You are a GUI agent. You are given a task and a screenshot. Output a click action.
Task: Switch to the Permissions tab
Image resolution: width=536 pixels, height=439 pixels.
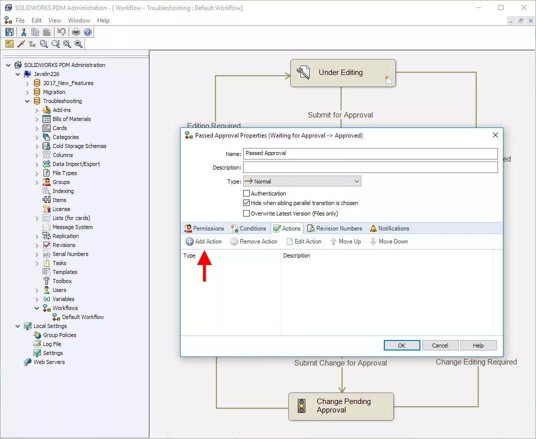(x=204, y=228)
